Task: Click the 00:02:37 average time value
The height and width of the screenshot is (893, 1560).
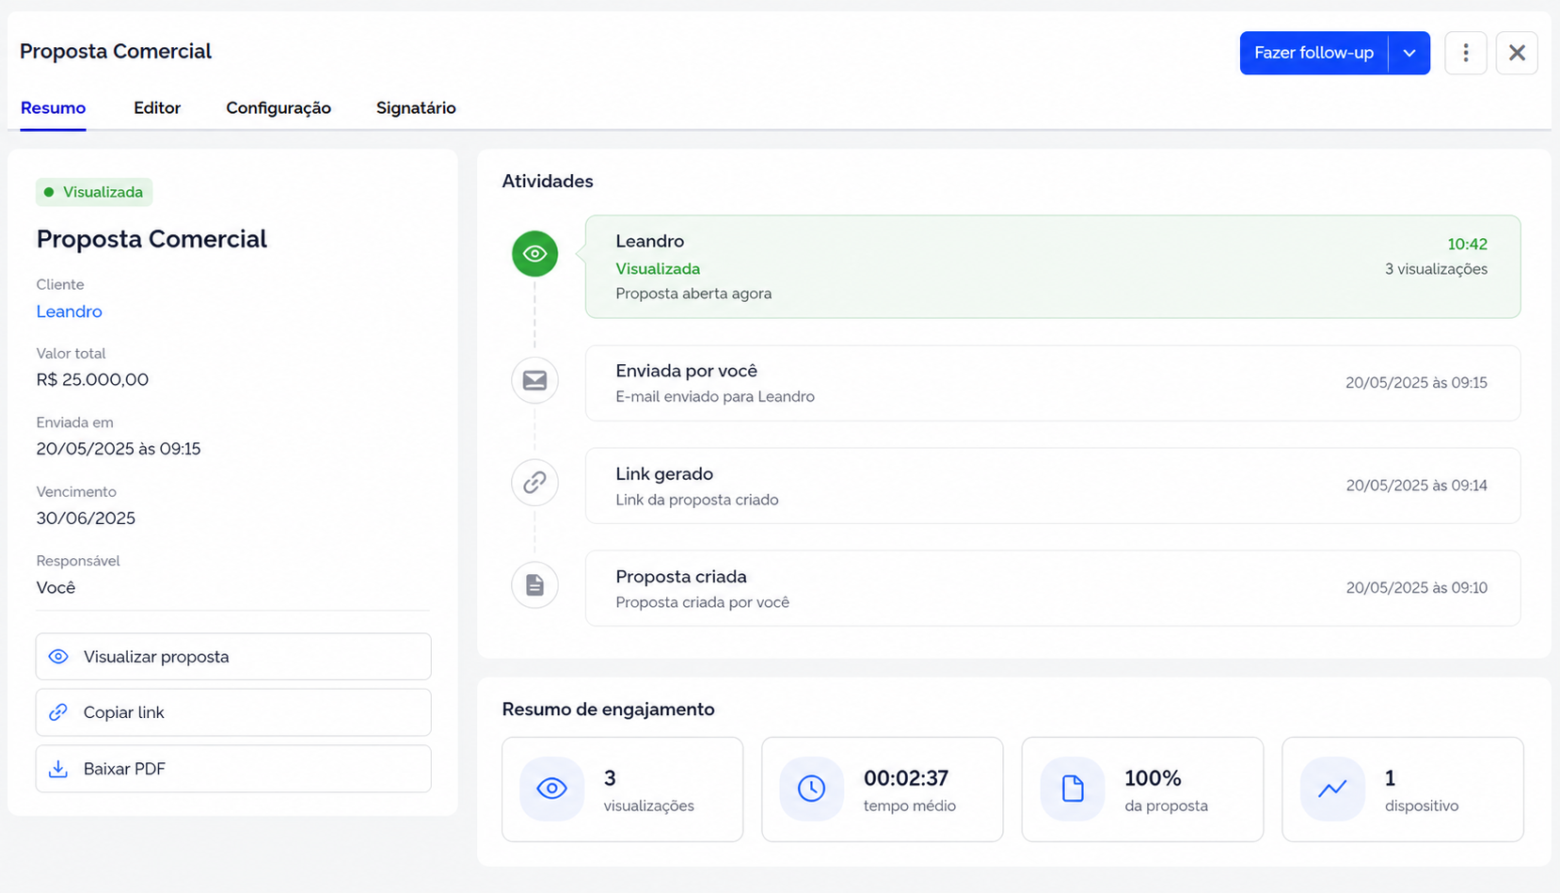Action: point(906,778)
